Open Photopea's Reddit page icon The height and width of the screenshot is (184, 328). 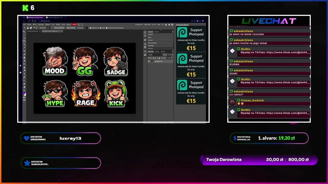click(166, 25)
